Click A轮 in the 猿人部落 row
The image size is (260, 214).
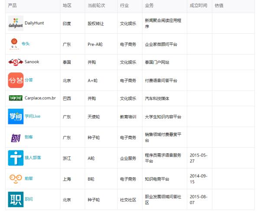(91, 158)
